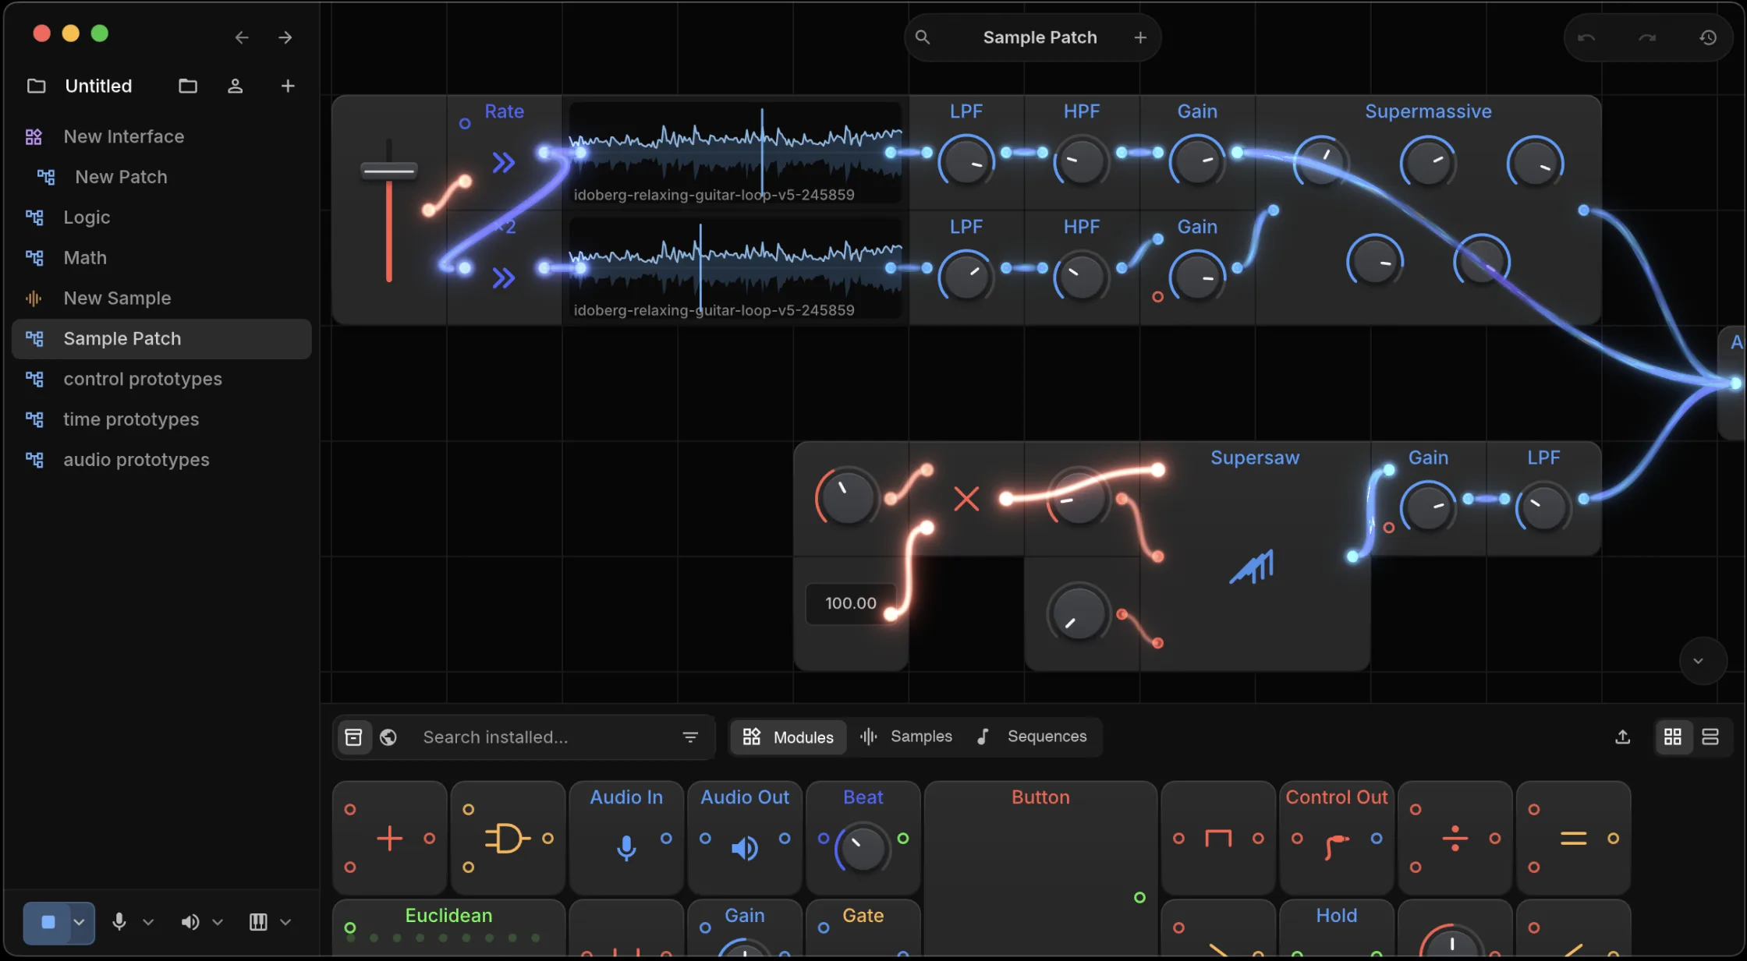Screen dimensions: 1747x961
Task: Click the top guitar loop waveform
Action: pos(735,153)
